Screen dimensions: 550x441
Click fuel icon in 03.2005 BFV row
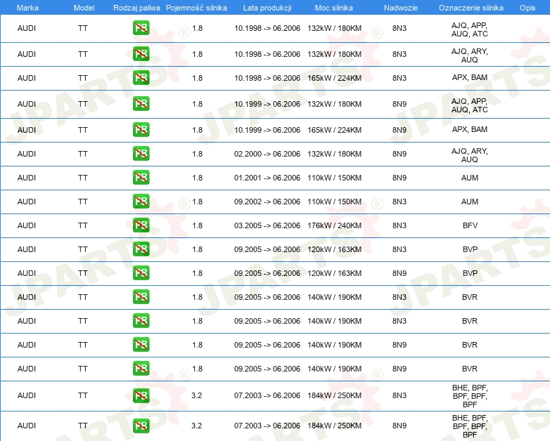[x=141, y=225]
